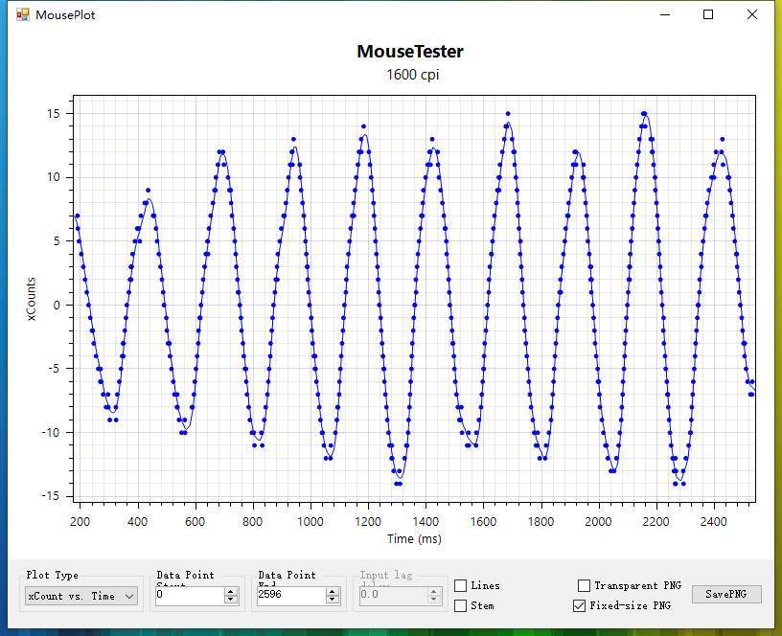Maximize the MousePlot window
782x636 pixels.
(708, 14)
